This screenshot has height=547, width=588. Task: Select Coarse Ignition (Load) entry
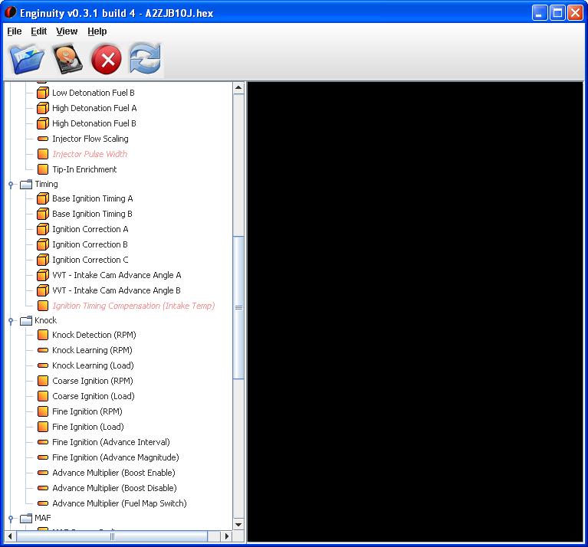[x=94, y=396]
